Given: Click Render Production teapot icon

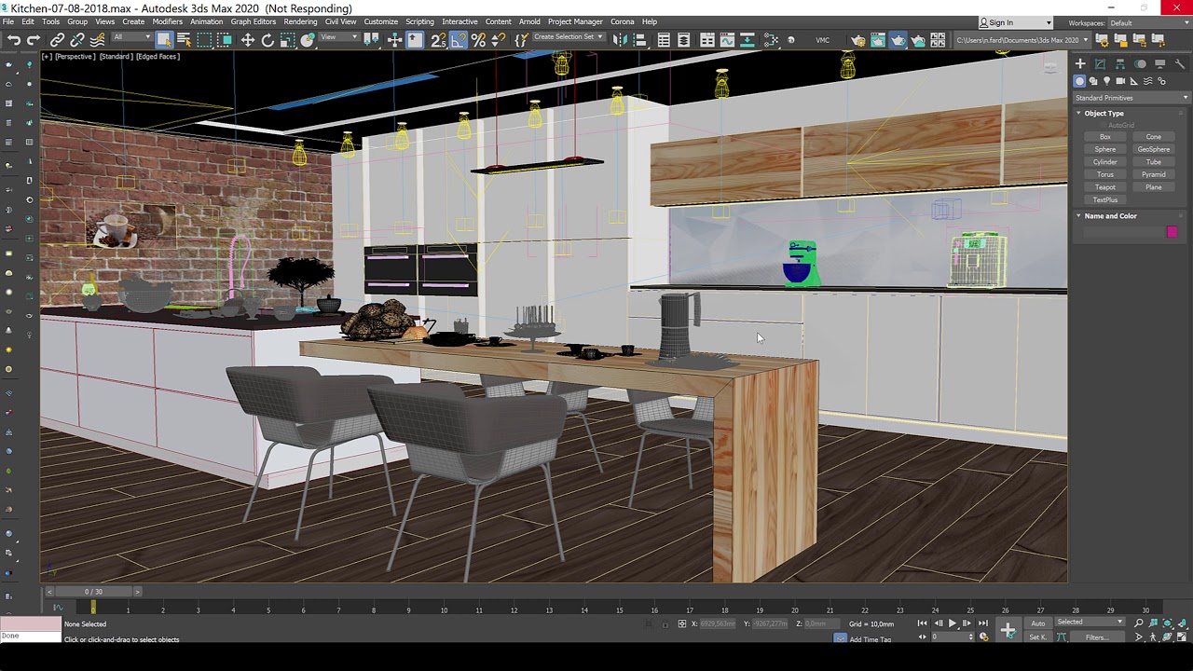Looking at the screenshot, I should [898, 39].
